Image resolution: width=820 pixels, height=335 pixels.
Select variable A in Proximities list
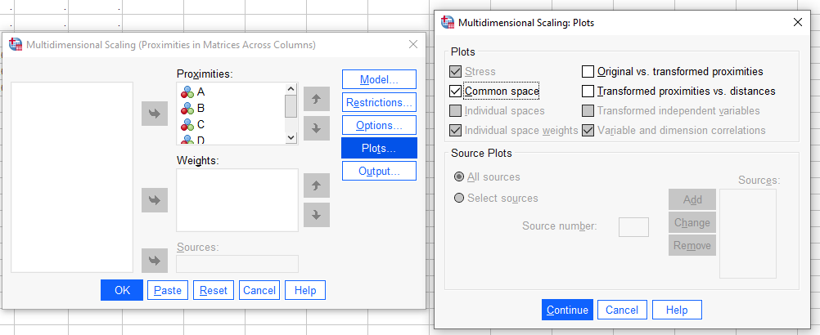(x=201, y=92)
